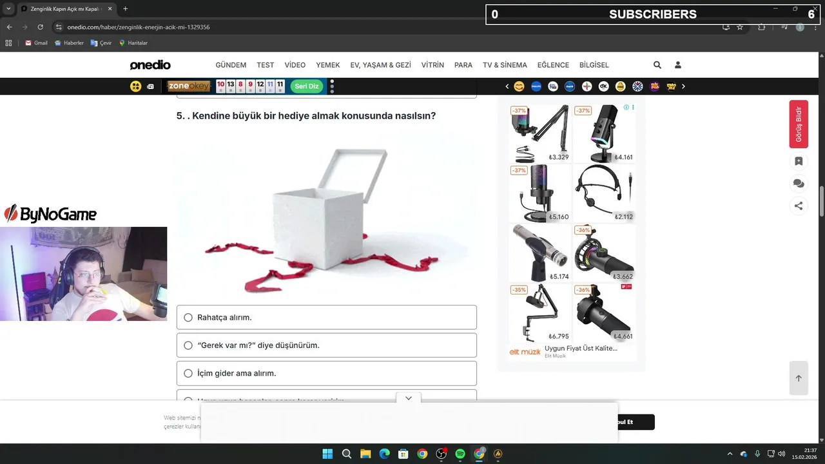
Task: Open the BİLGİSEL menu item
Action: (594, 65)
